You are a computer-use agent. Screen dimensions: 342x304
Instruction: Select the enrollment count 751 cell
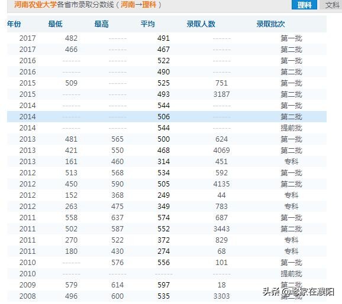222,83
